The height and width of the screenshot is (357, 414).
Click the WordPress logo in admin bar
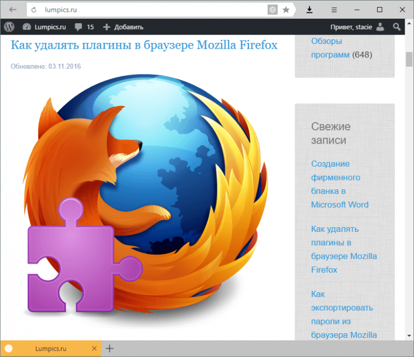pyautogui.click(x=9, y=27)
